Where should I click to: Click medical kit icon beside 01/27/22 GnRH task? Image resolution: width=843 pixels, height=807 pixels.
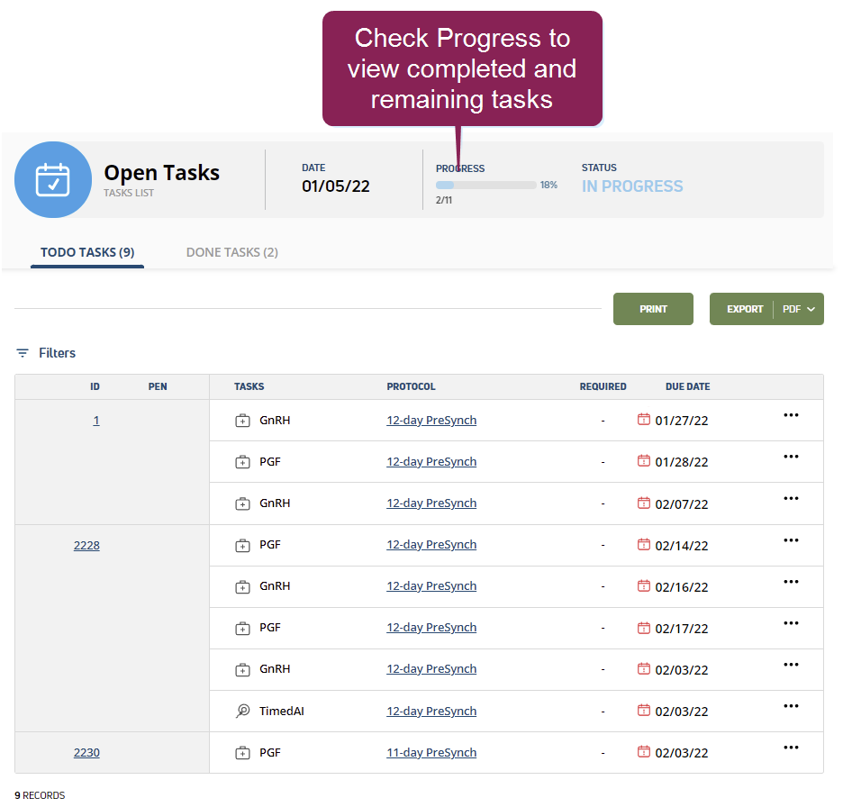tap(242, 421)
